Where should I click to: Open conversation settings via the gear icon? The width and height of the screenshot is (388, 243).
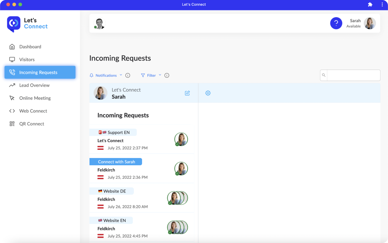click(208, 93)
